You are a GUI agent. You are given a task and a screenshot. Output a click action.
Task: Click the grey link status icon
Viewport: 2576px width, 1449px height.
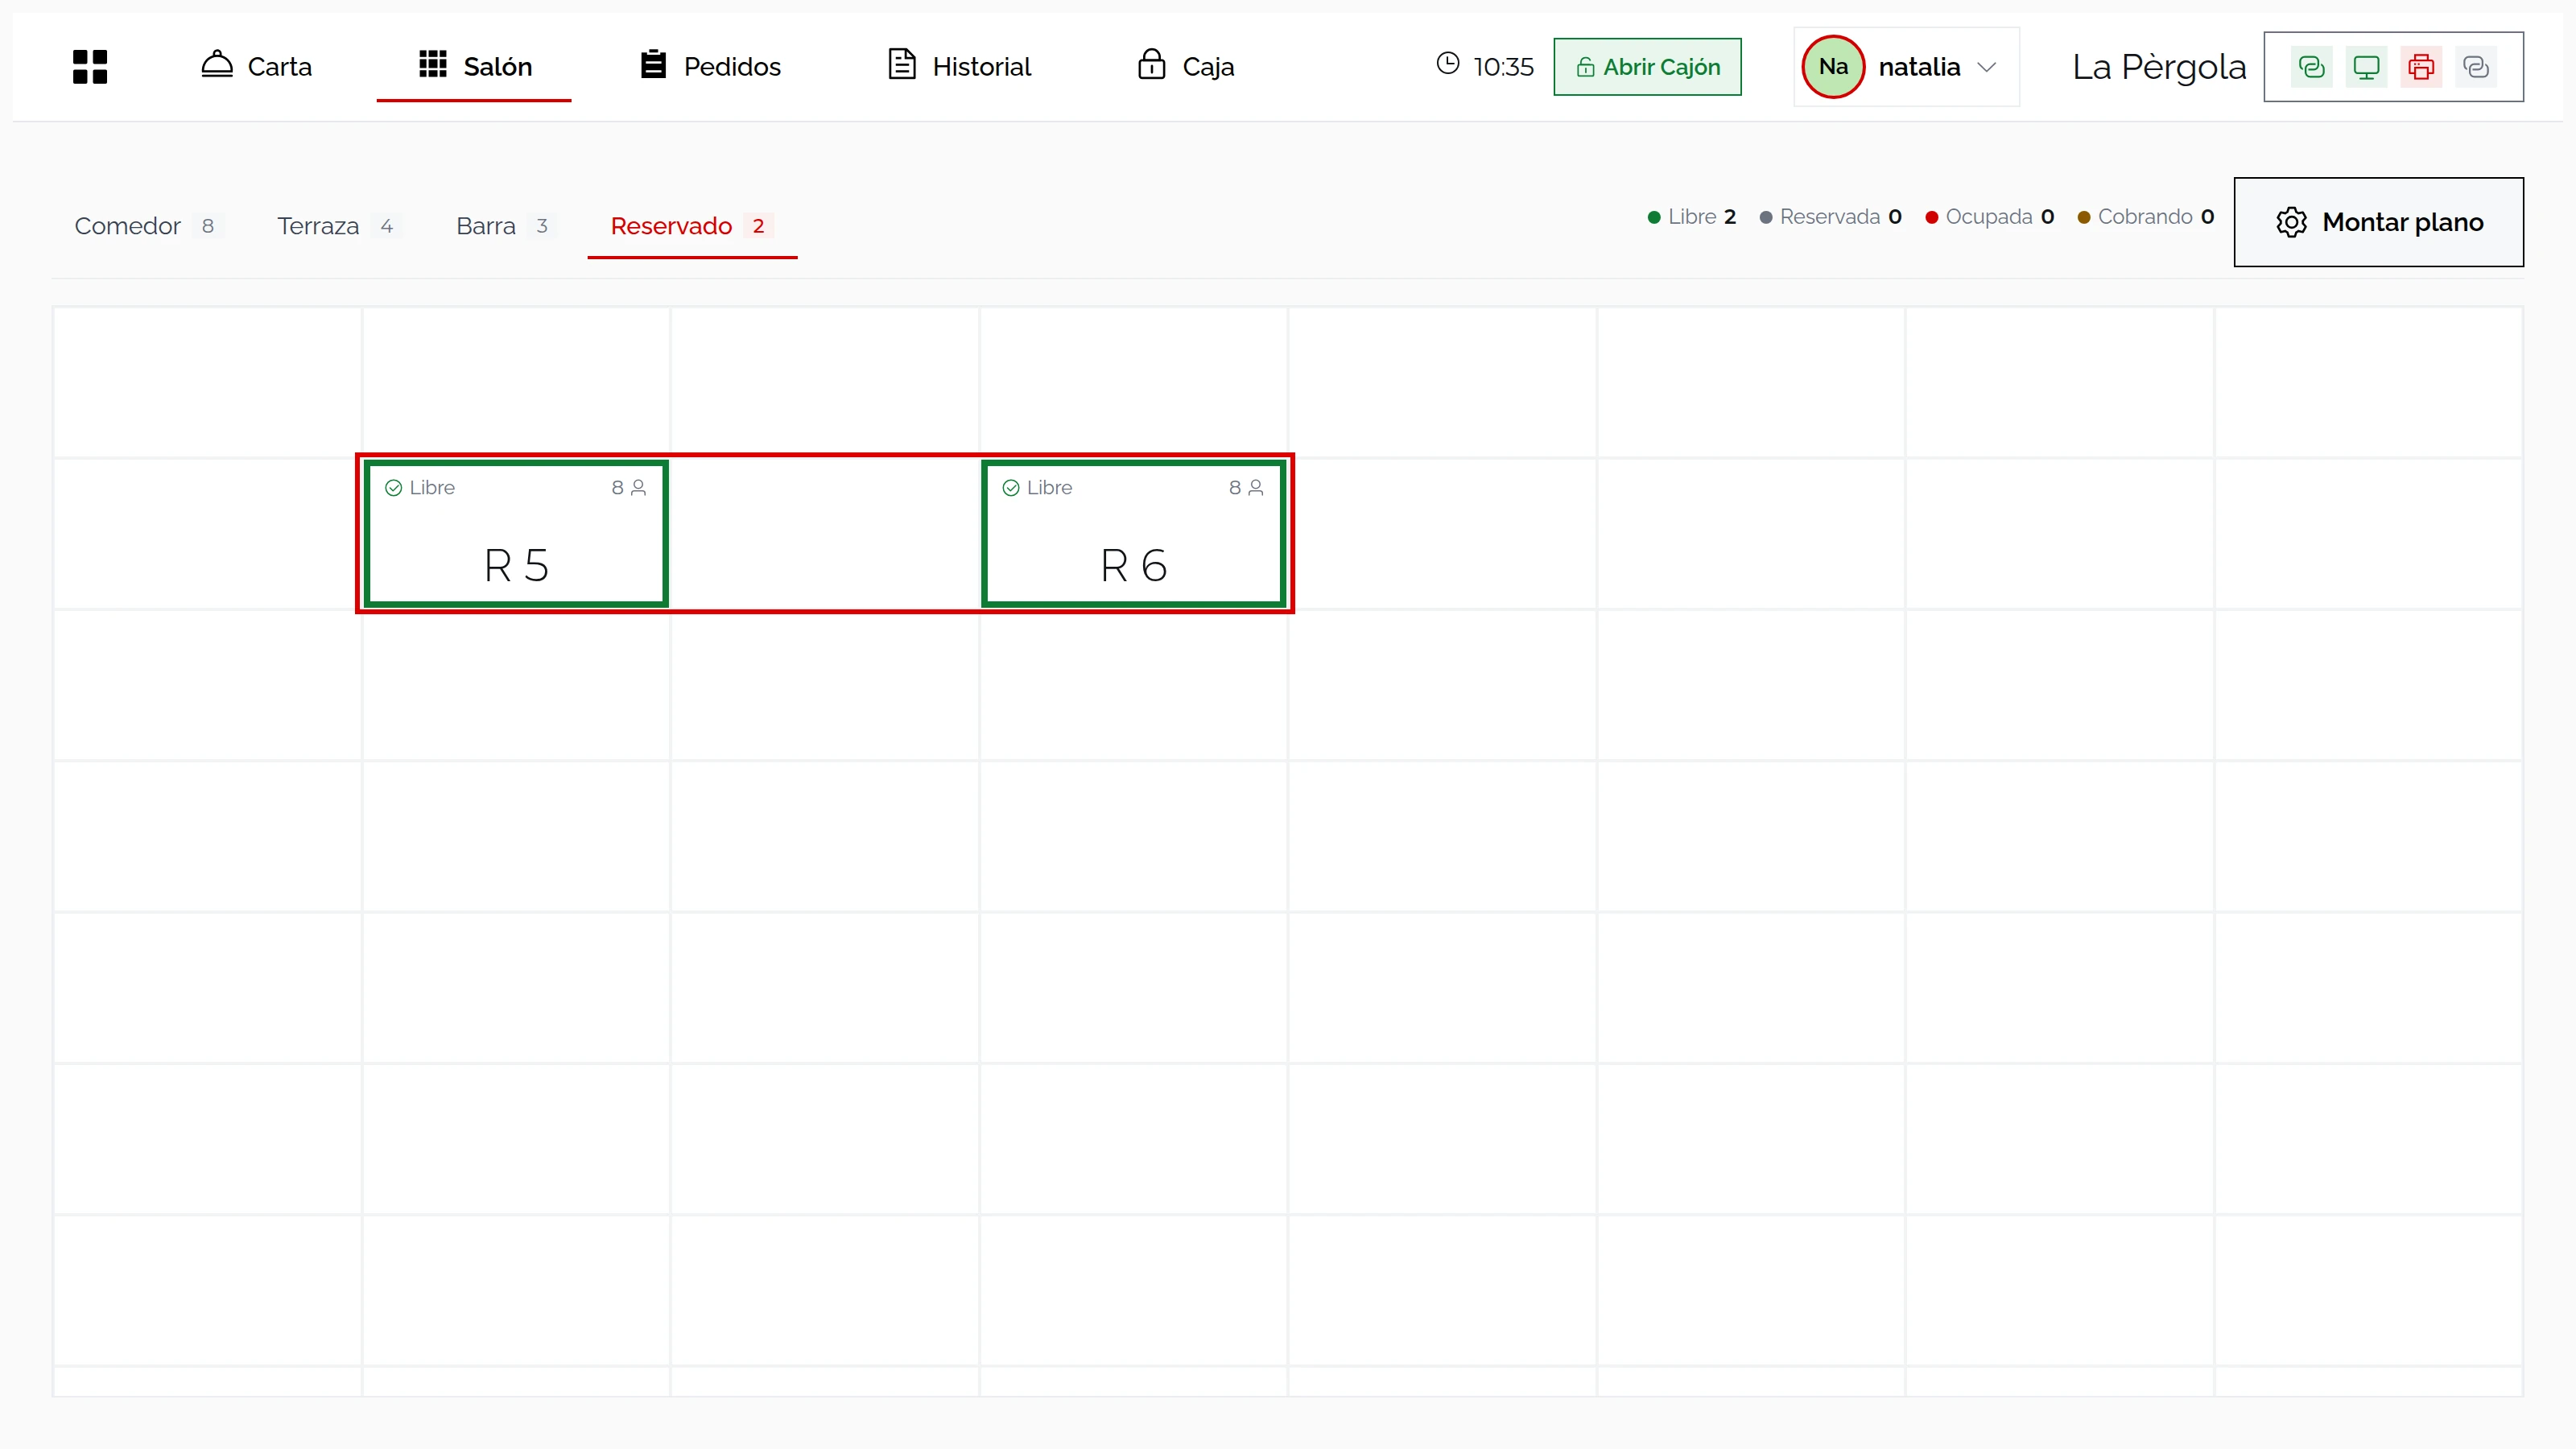tap(2476, 67)
